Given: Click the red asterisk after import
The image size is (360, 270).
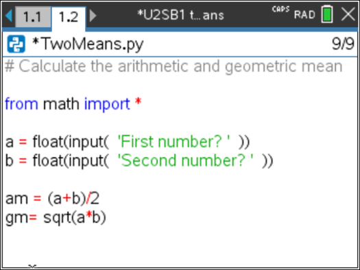Looking at the screenshot, I should 138,102.
